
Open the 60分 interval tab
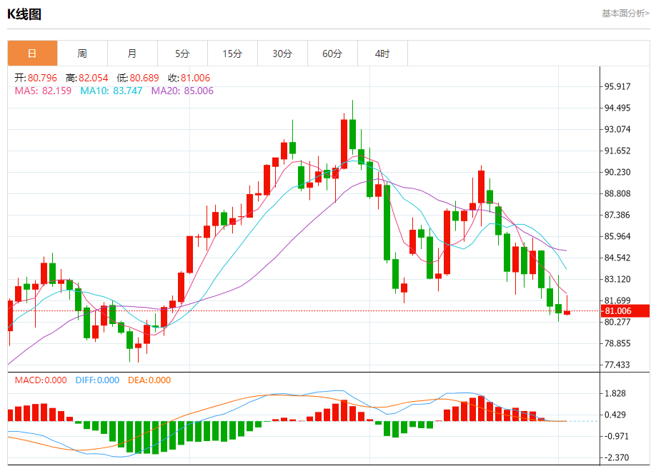click(x=332, y=54)
